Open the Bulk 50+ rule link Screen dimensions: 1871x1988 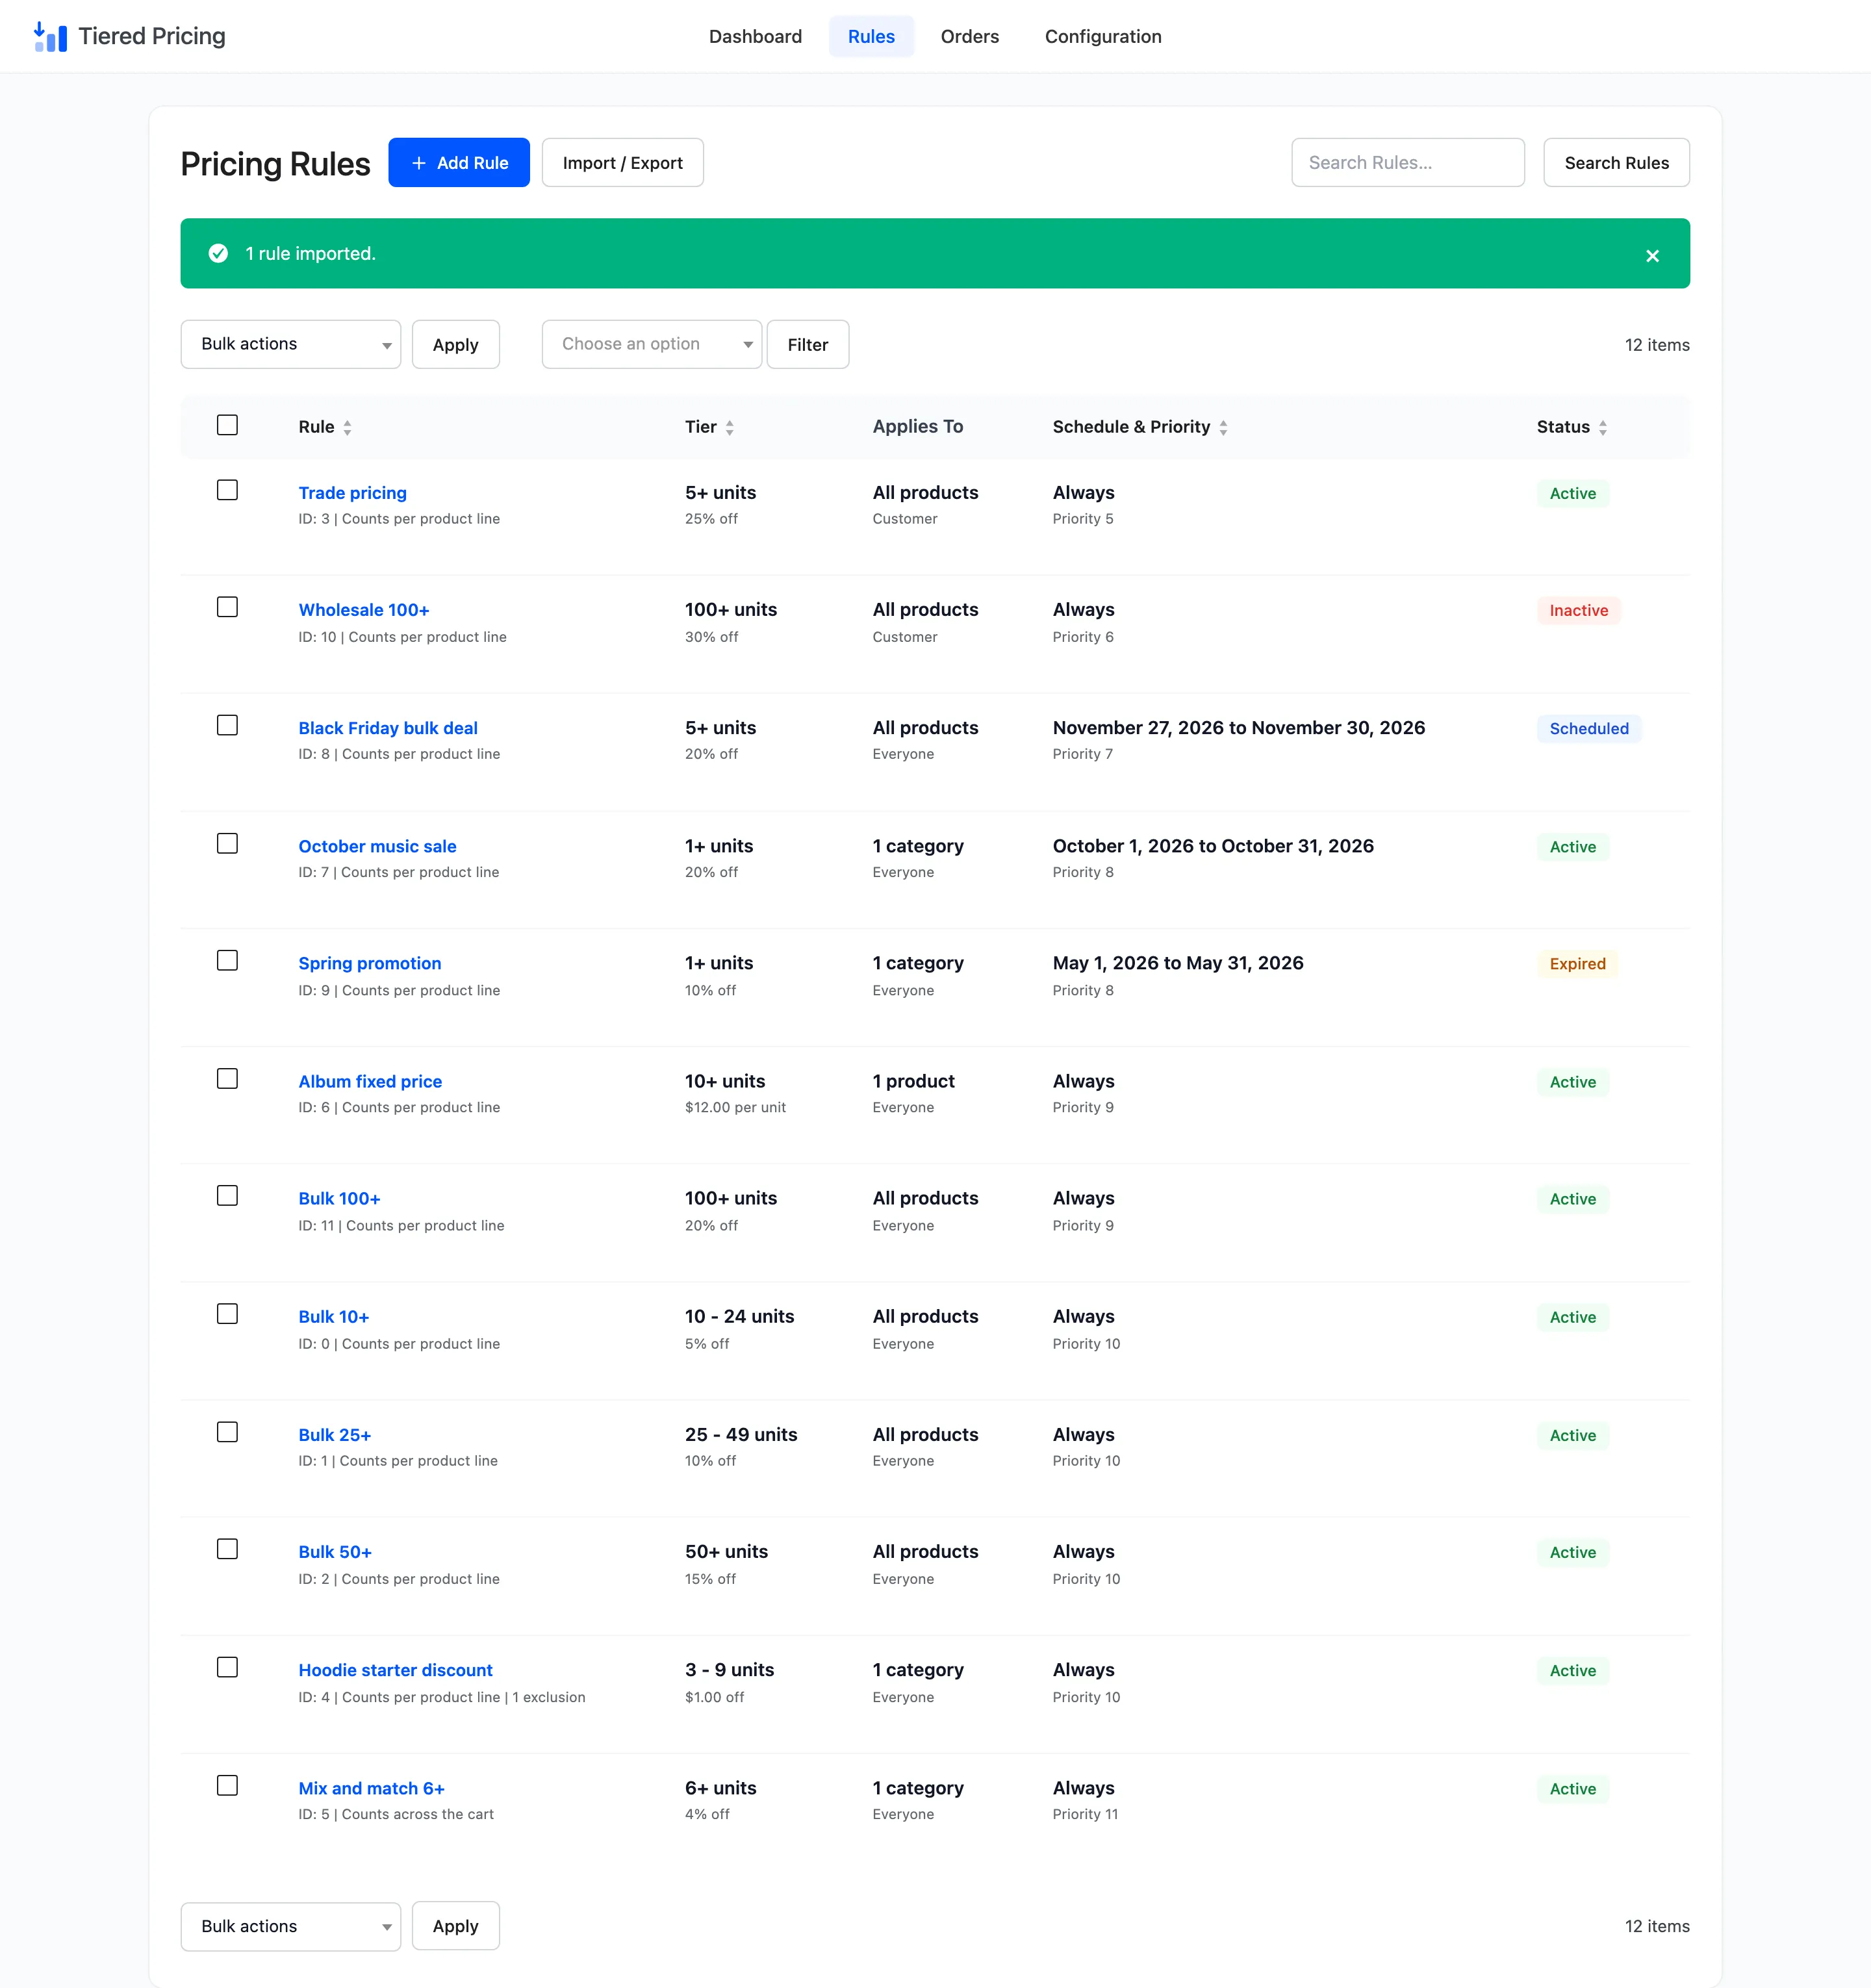[x=335, y=1552]
